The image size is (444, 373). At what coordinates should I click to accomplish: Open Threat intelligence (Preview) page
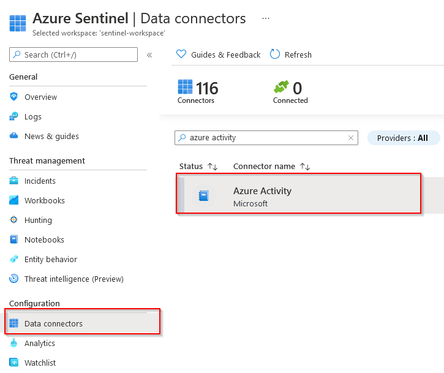point(73,279)
